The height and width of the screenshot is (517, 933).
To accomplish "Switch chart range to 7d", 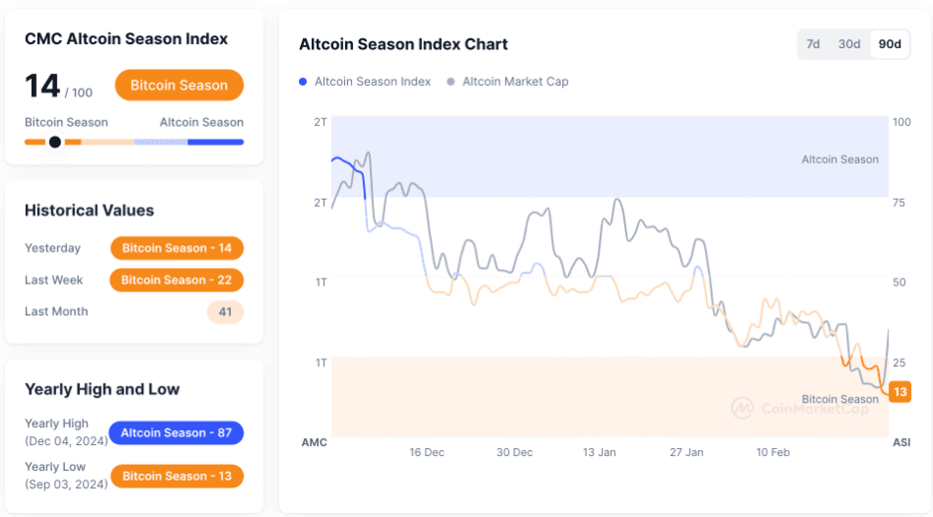I will 814,44.
